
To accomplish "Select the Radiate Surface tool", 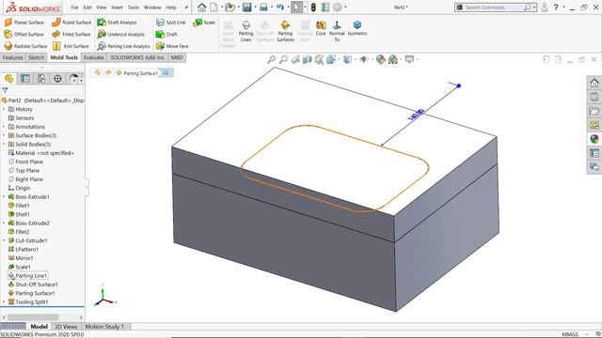I will (25, 46).
